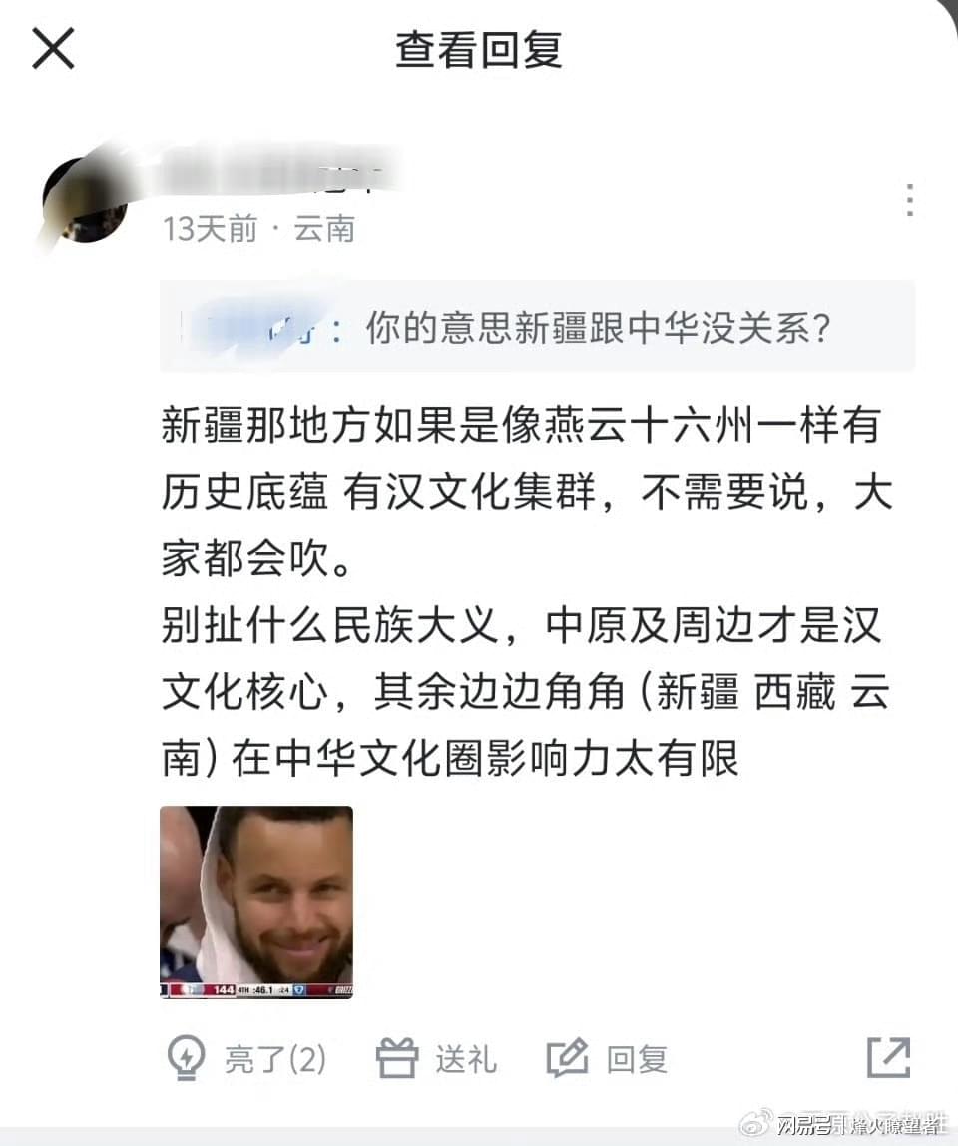This screenshot has width=958, height=1146.
Task: Open the attached smiling man image
Action: (256, 902)
